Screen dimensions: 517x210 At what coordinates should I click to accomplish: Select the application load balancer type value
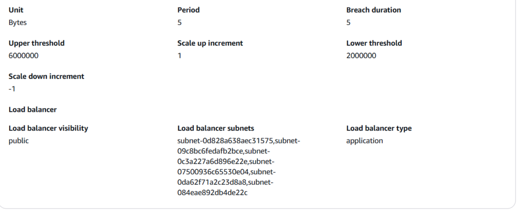[365, 141]
